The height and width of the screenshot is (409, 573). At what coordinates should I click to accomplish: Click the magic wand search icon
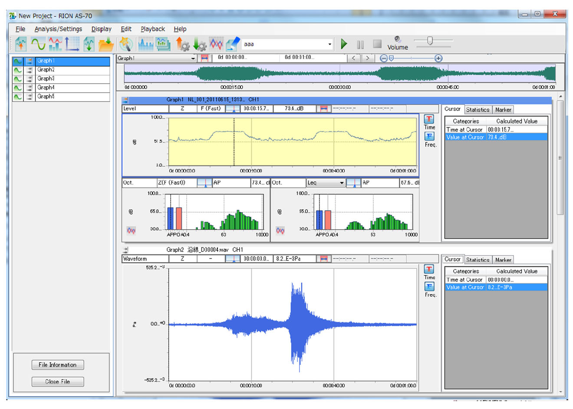[x=126, y=43]
